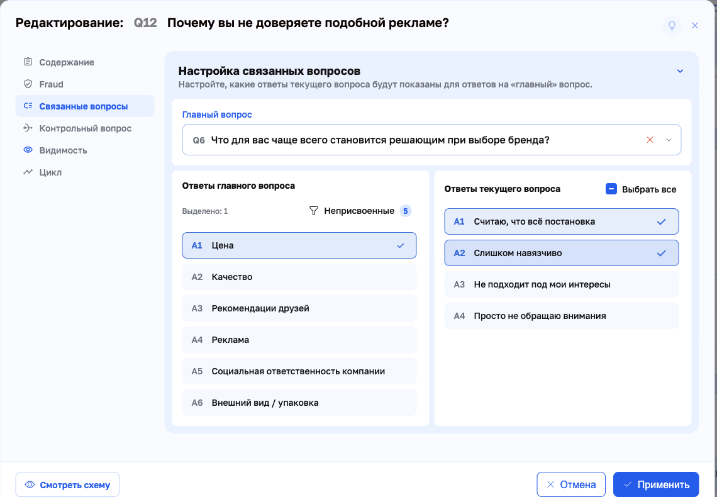Click the Fraud shield icon

tap(28, 84)
